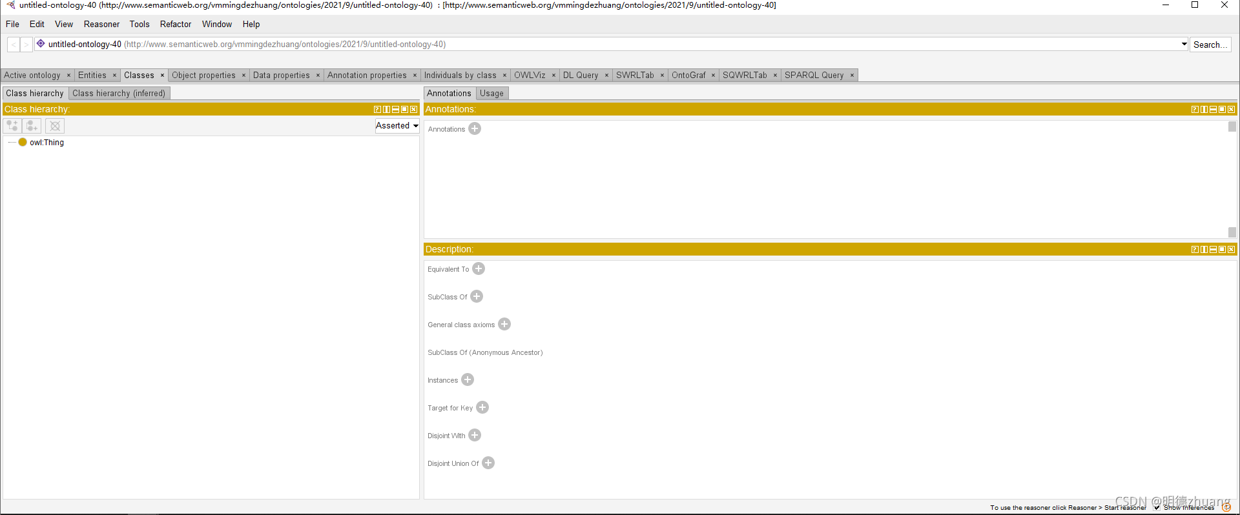This screenshot has width=1240, height=515.
Task: Click the Annotations panel help icon
Action: 1195,110
